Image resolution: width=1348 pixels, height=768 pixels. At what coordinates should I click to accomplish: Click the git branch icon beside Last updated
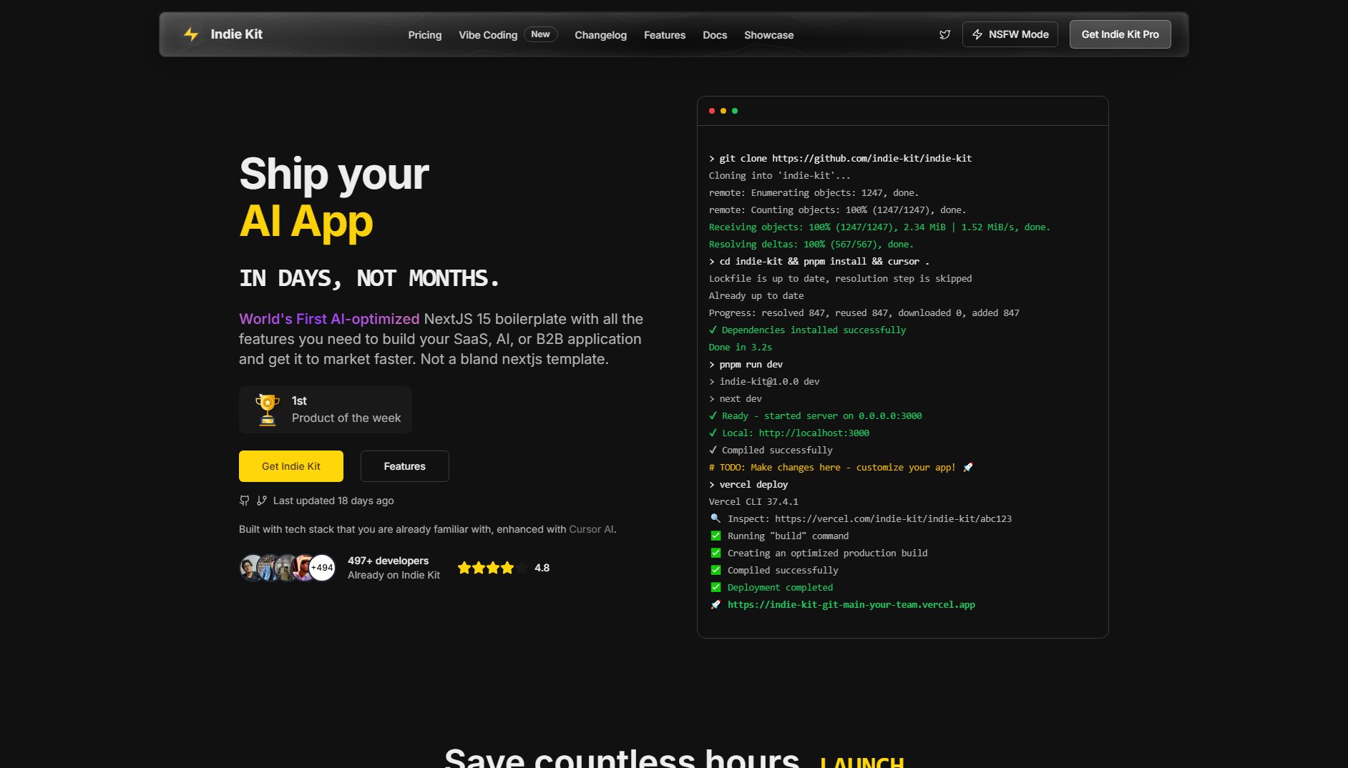tap(261, 501)
